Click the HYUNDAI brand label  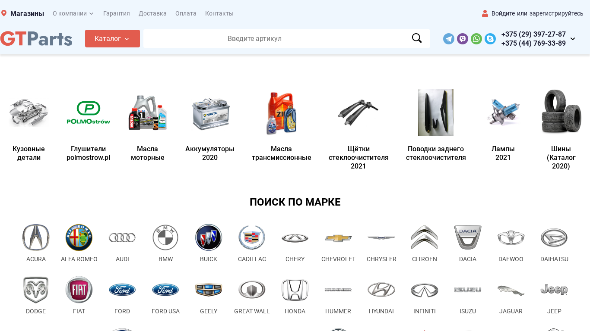[381, 311]
